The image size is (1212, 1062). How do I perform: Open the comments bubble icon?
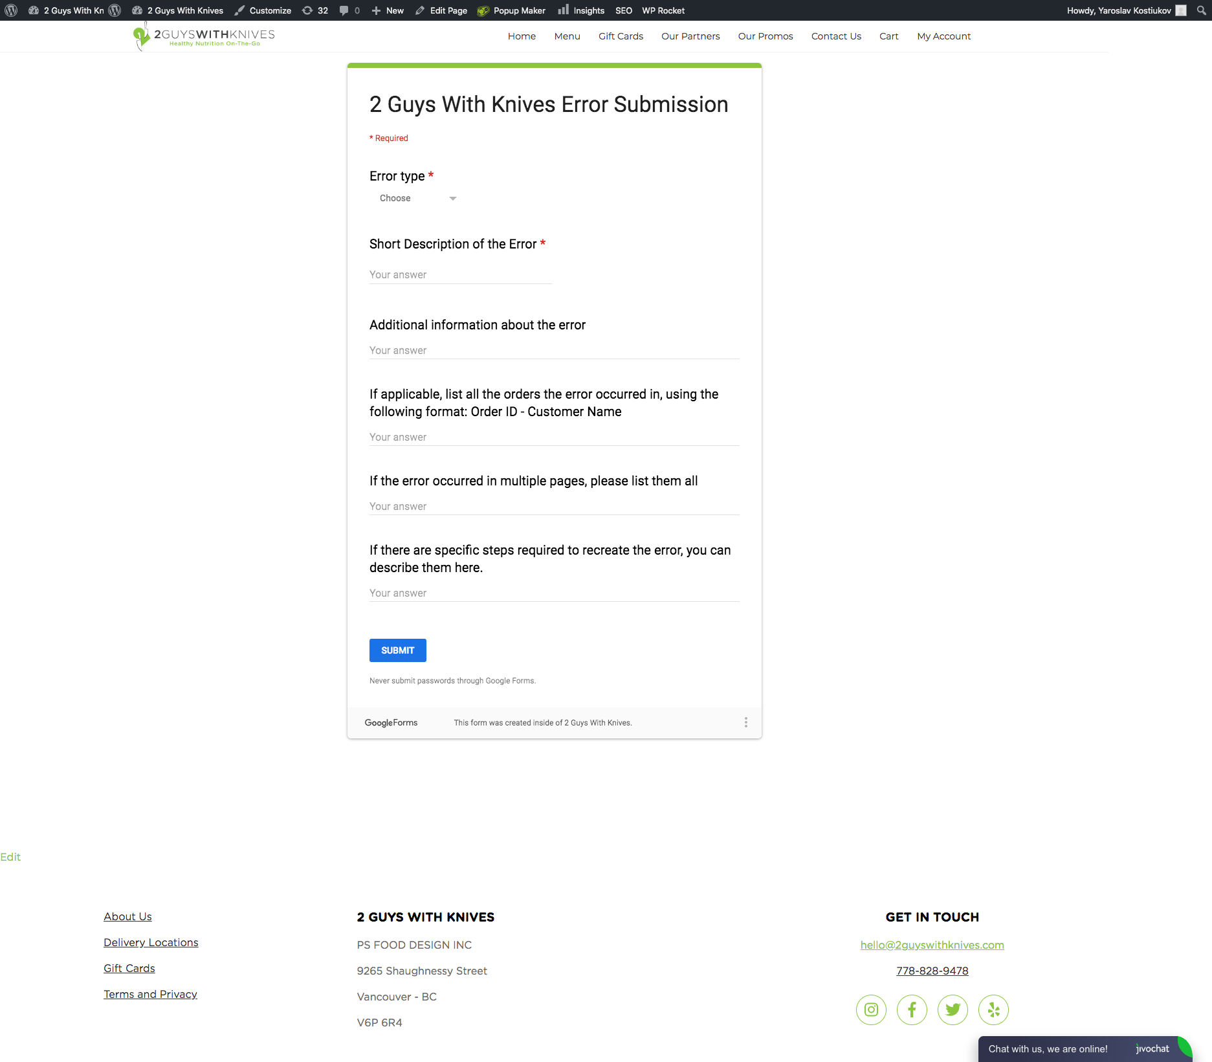click(349, 10)
